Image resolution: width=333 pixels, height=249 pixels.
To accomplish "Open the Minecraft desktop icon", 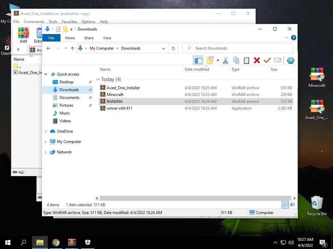I will tap(317, 77).
